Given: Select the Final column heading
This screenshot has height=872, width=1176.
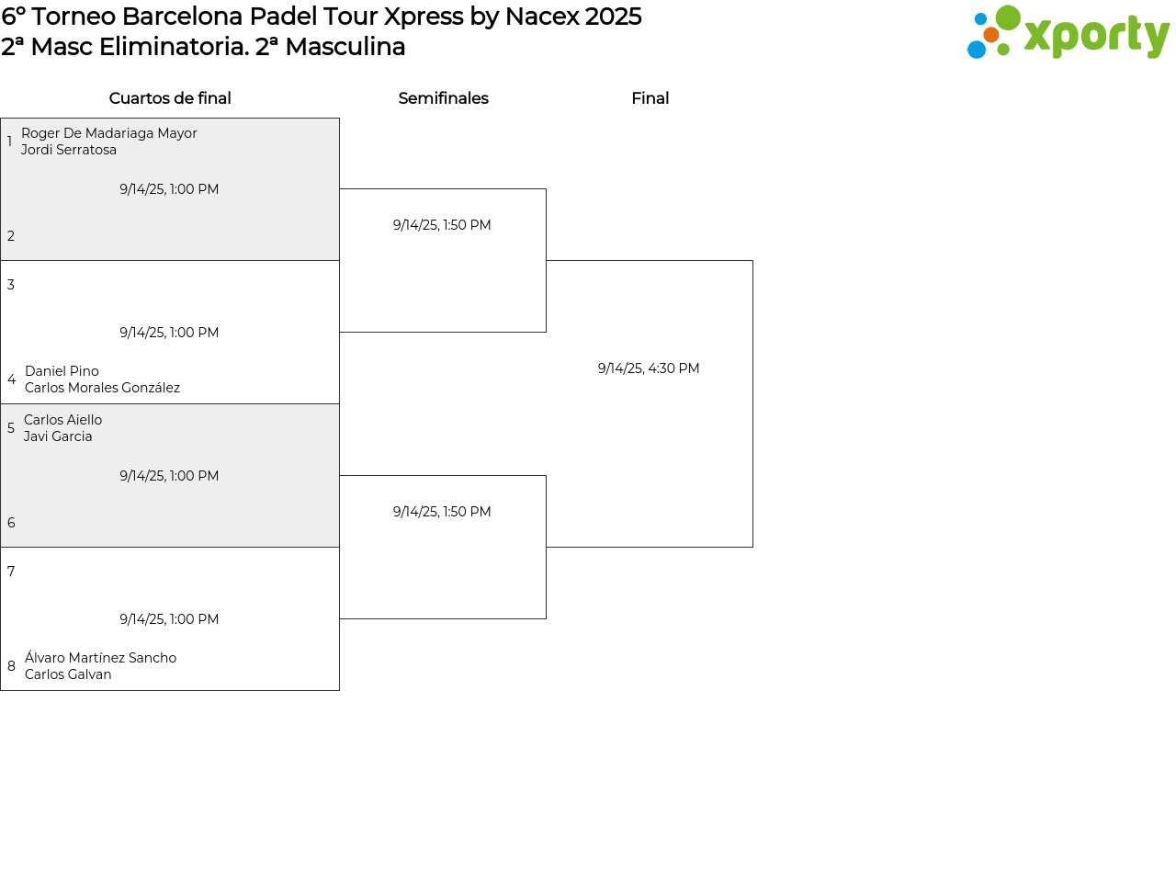Looking at the screenshot, I should pyautogui.click(x=650, y=98).
